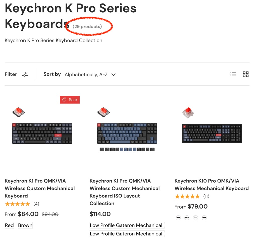Viewport: 257px width, 242px height.
Task: Switch to list view layout
Action: tap(233, 74)
